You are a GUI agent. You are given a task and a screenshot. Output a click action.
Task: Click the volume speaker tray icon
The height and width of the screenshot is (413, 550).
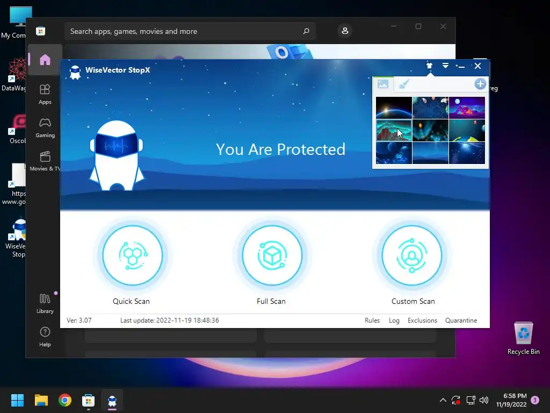[x=484, y=400]
